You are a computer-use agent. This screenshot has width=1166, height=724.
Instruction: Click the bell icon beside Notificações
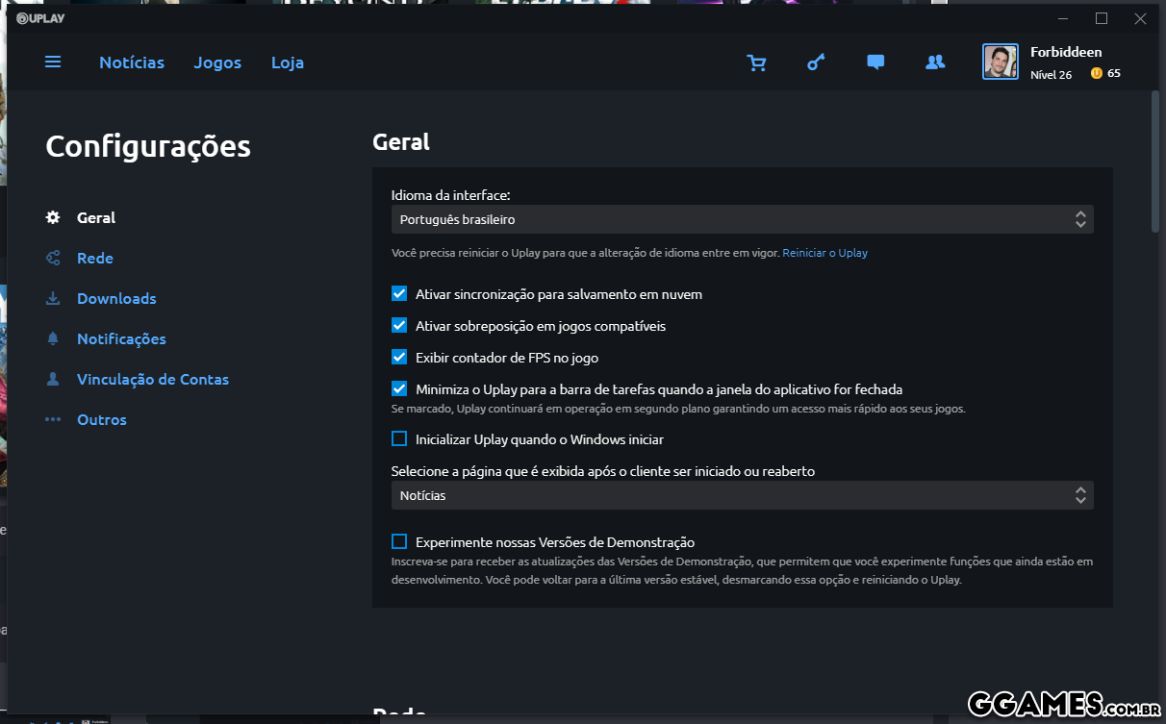pyautogui.click(x=53, y=338)
